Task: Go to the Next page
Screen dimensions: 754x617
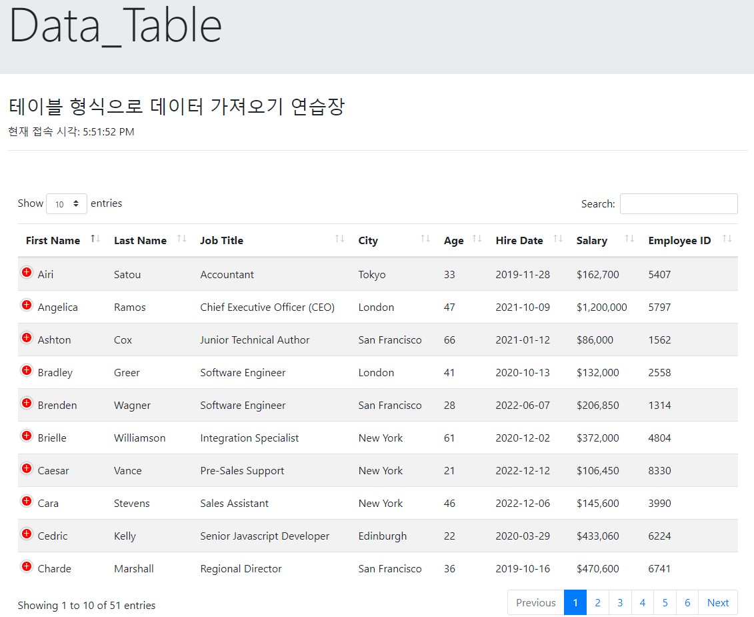Action: (718, 602)
